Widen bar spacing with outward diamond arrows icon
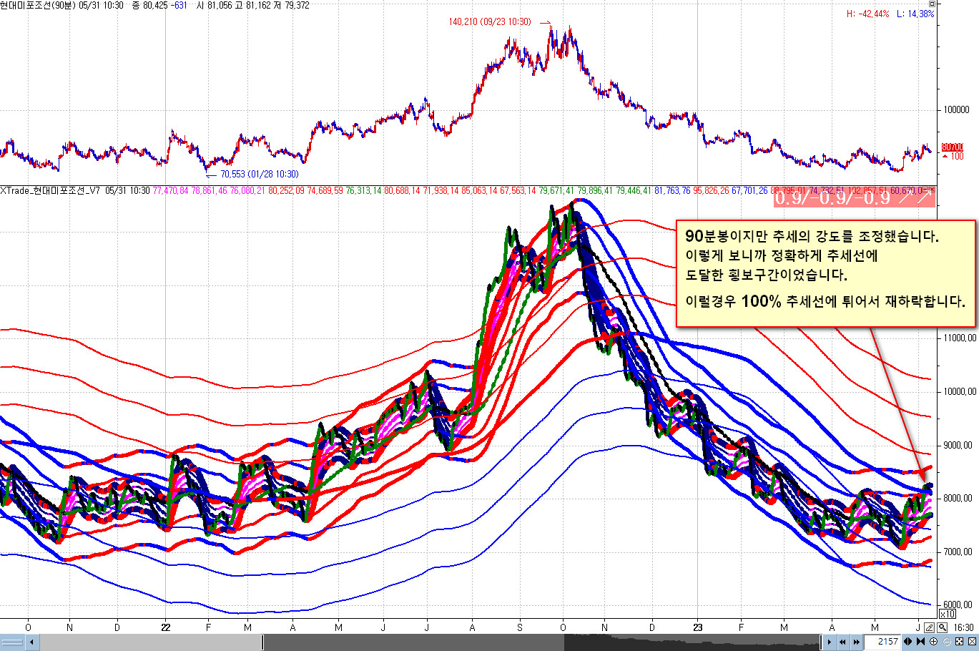This screenshot has width=979, height=651. (908, 642)
